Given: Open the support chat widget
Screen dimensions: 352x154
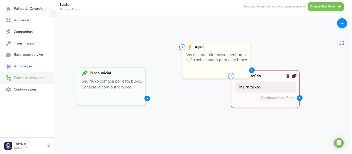Looking at the screenshot, I should (x=339, y=143).
